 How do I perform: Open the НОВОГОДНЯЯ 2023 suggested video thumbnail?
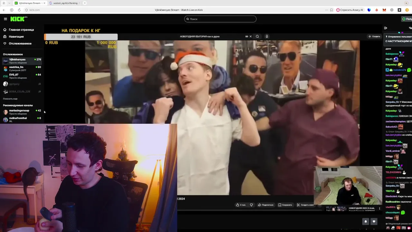click(336, 209)
